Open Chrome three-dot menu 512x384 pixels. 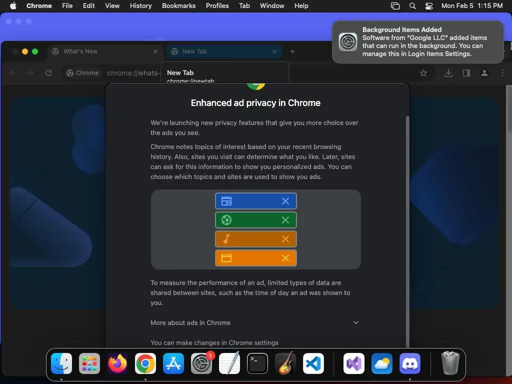tap(502, 73)
